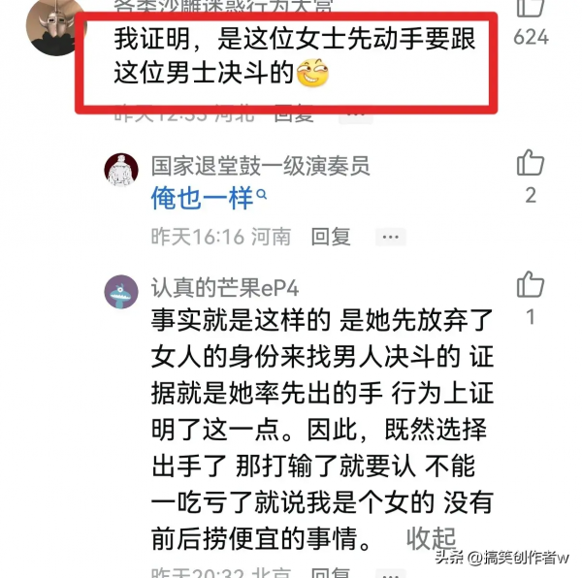This screenshot has width=582, height=578.
Task: Open 国家退堂鼓一级演奏员's avatar
Action: (x=121, y=170)
